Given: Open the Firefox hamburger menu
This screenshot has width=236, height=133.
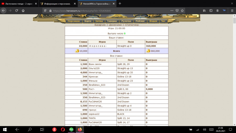Looking at the screenshot, I should pyautogui.click(x=232, y=11).
